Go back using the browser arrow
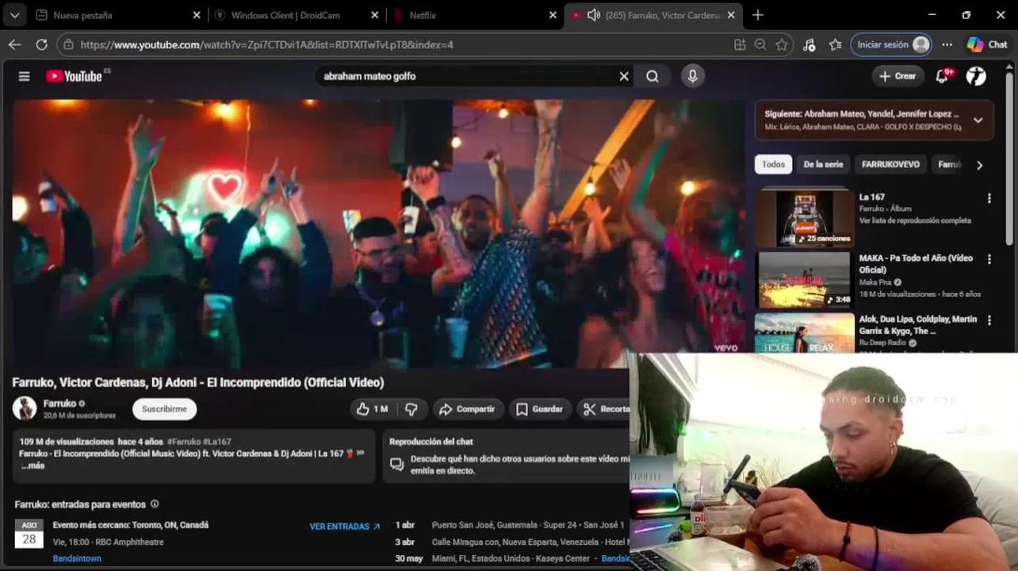This screenshot has width=1018, height=571. [x=14, y=44]
